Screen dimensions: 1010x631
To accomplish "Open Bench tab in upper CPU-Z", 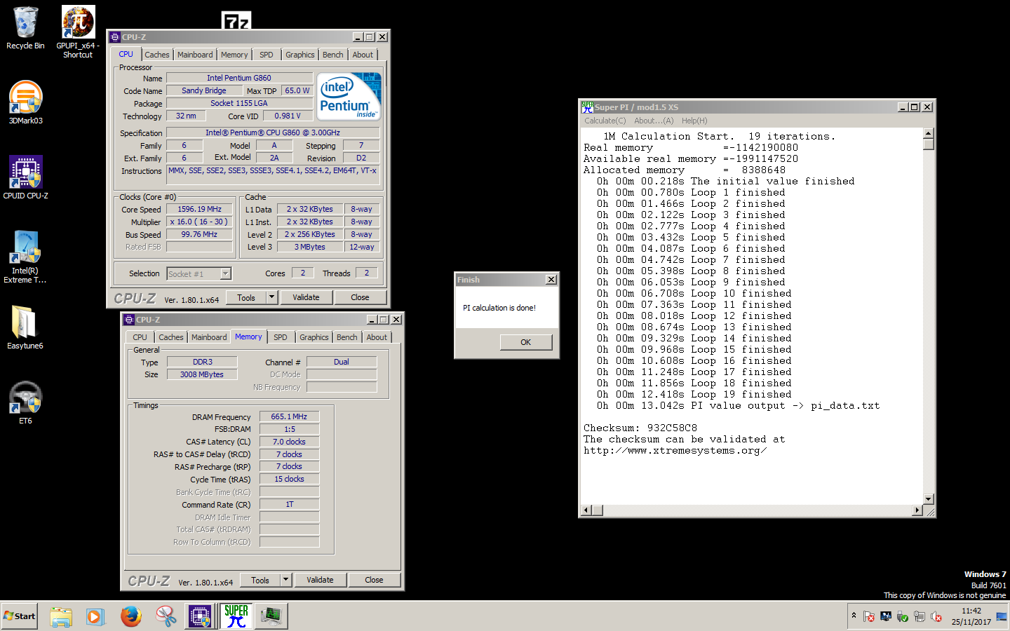I will [x=333, y=55].
